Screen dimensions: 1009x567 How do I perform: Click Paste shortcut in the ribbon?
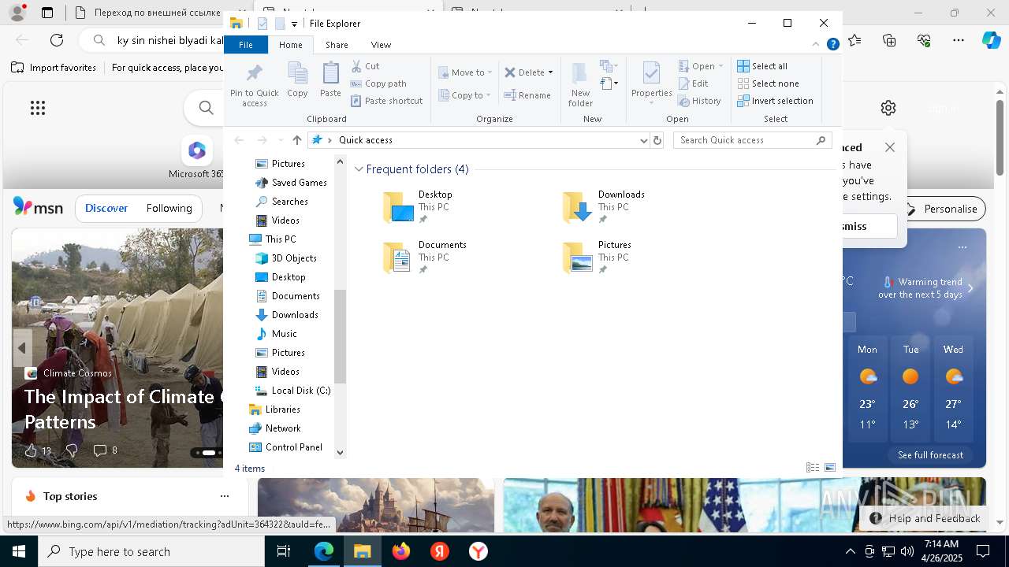(386, 101)
